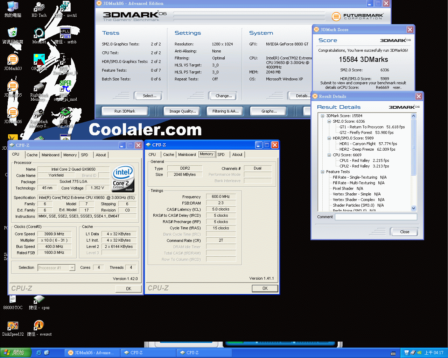Image resolution: width=448 pixels, height=358 pixels.
Task: Open the setfsb PLL SET shortcut
Action: tap(65, 36)
